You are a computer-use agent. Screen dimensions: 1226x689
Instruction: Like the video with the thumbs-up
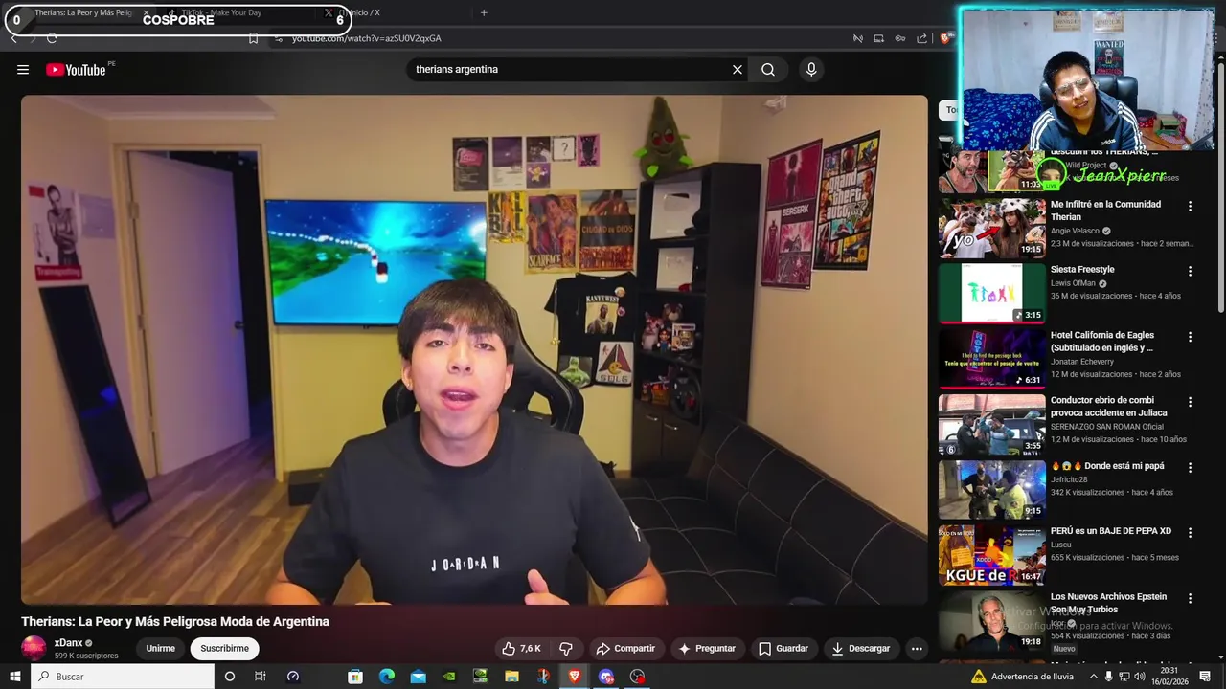(522, 648)
